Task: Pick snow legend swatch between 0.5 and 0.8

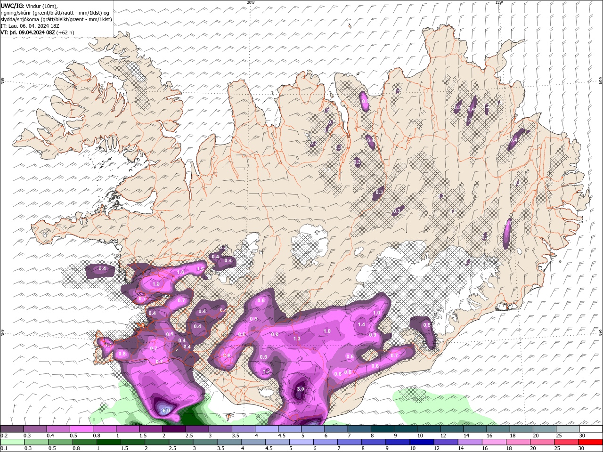Action: coord(81,429)
